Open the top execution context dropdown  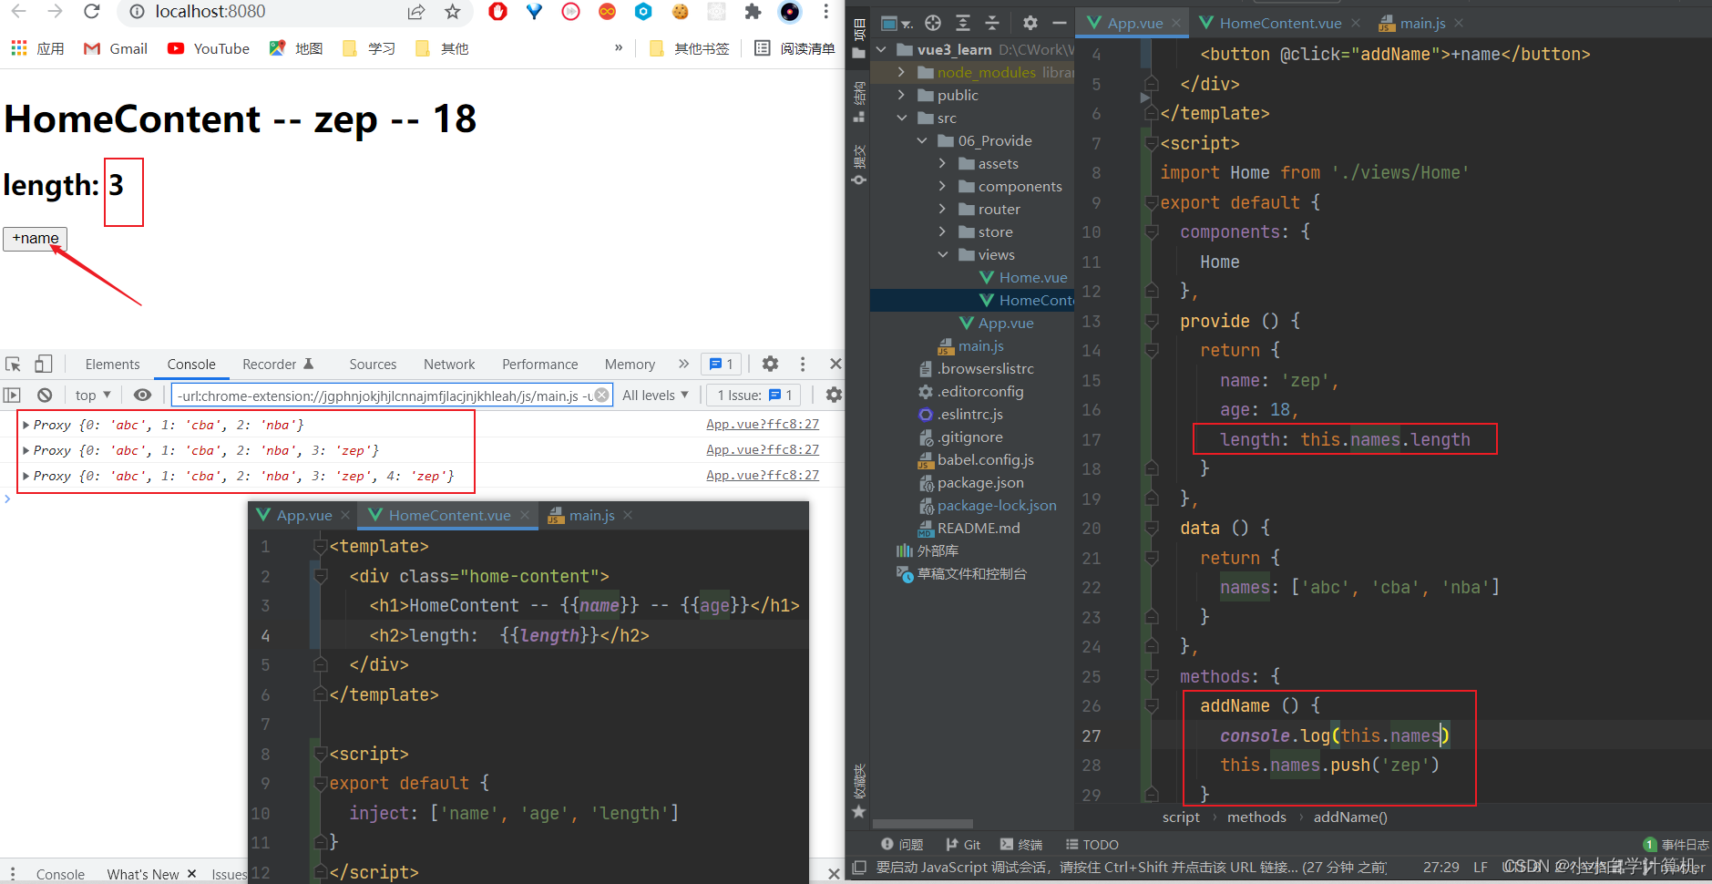93,395
